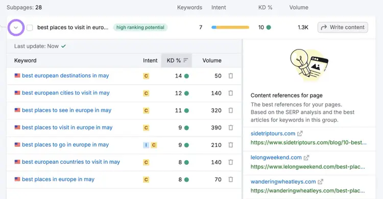Viewport: 383px width, 199px height.
Task: Open keyword 'best places to see in europe in may'
Action: point(67,110)
